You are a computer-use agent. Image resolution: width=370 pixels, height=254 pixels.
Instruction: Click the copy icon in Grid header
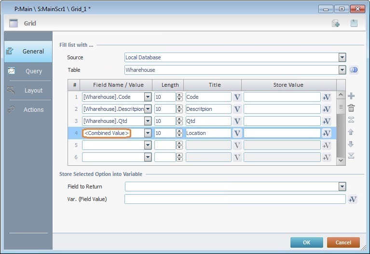point(336,23)
